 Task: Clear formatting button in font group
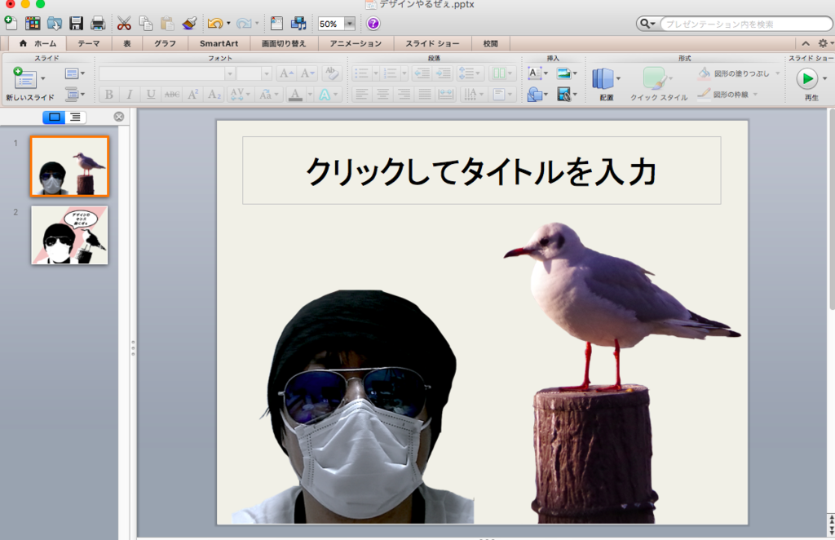pyautogui.click(x=331, y=73)
